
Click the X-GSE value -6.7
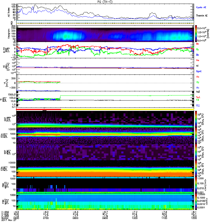105,212
